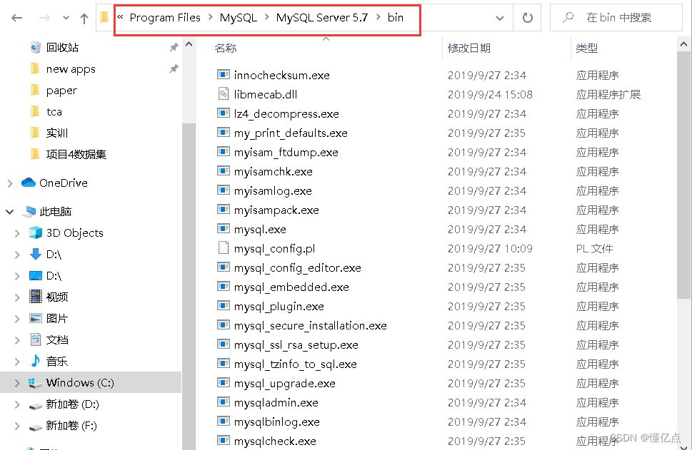Viewport: 692px width, 450px height.
Task: Select 3D Objects cube icon
Action: pyautogui.click(x=35, y=232)
